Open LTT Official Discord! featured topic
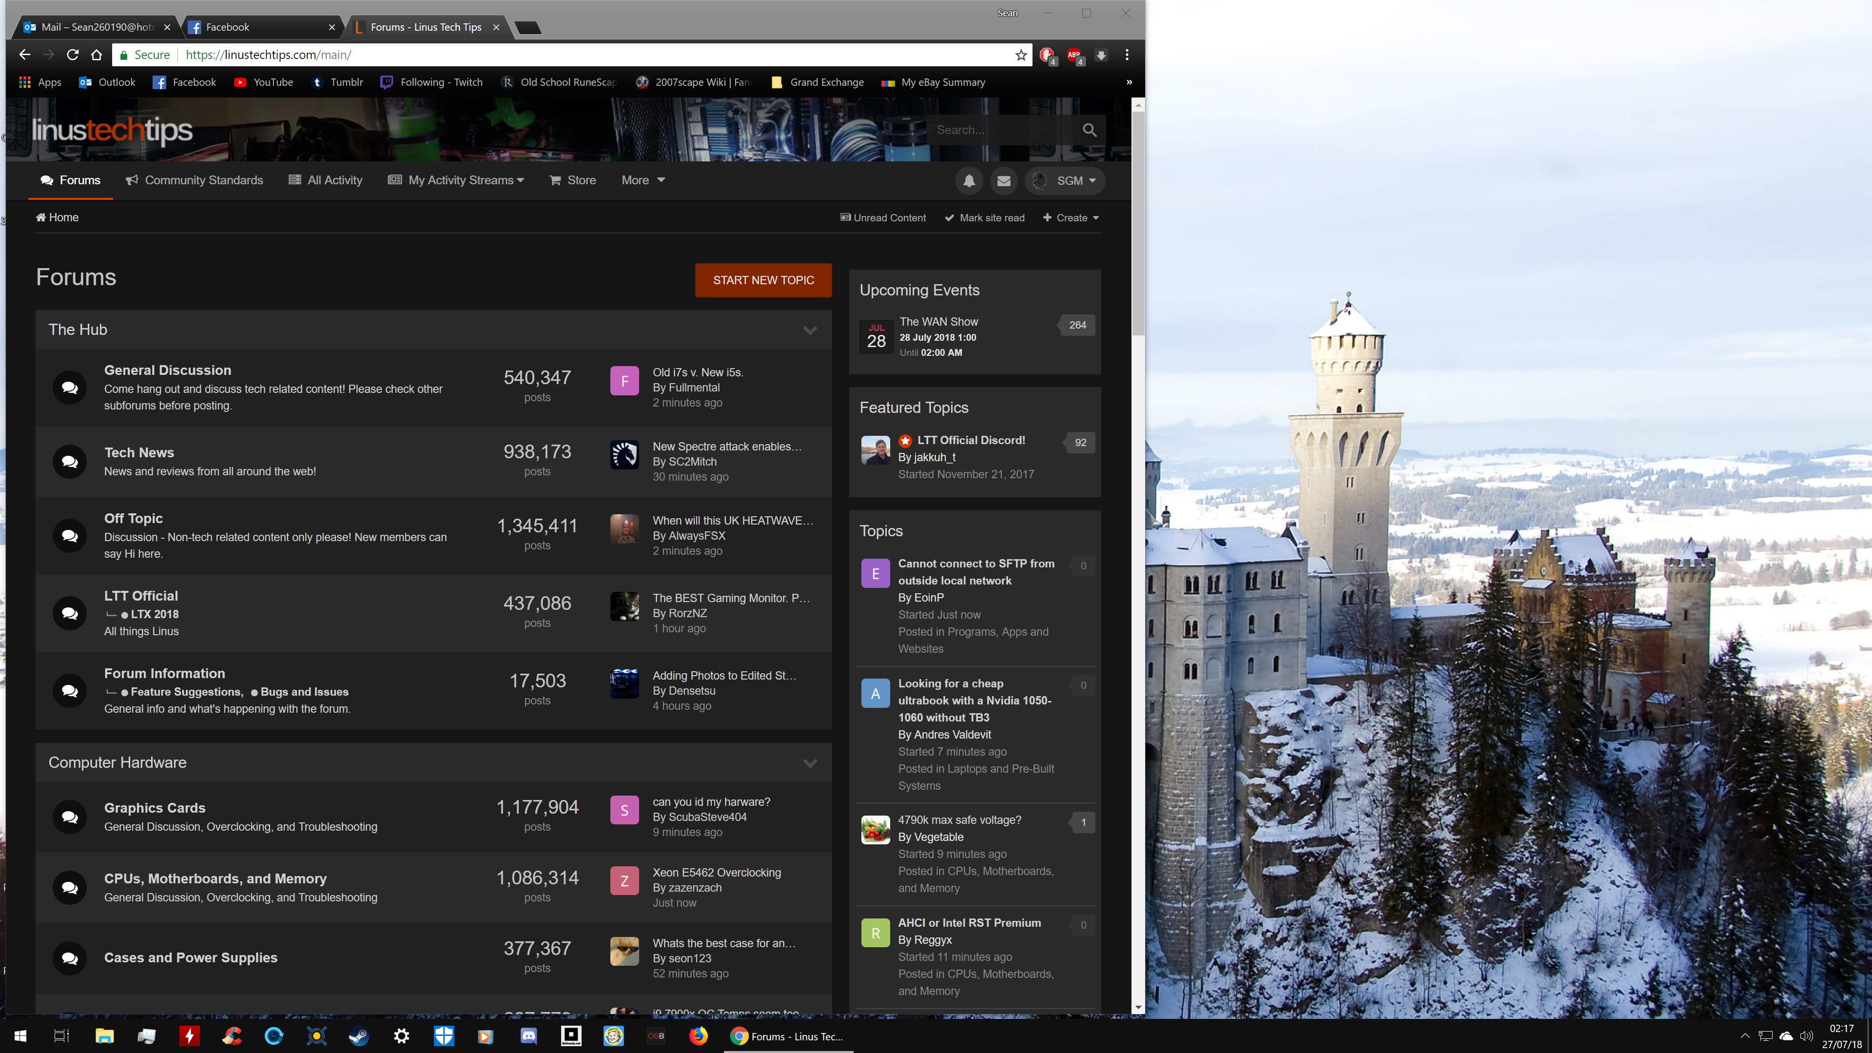The width and height of the screenshot is (1872, 1053). click(971, 440)
